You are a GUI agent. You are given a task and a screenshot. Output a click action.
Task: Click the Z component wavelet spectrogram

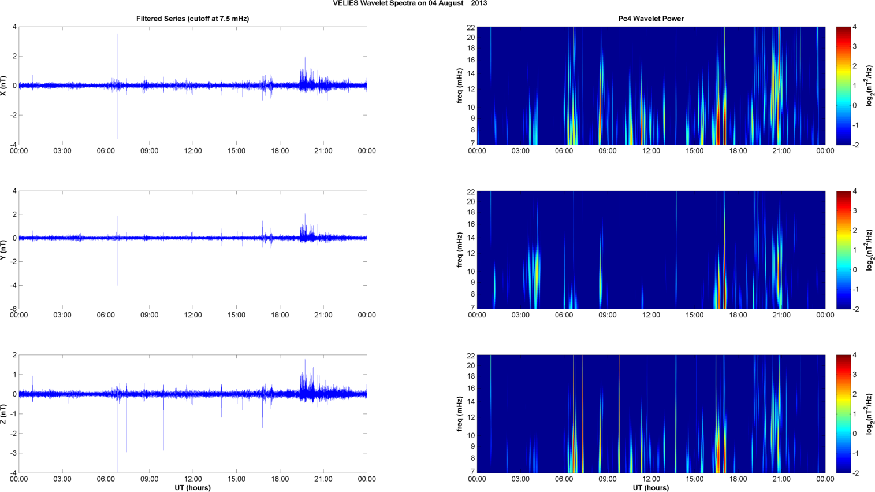click(x=651, y=414)
